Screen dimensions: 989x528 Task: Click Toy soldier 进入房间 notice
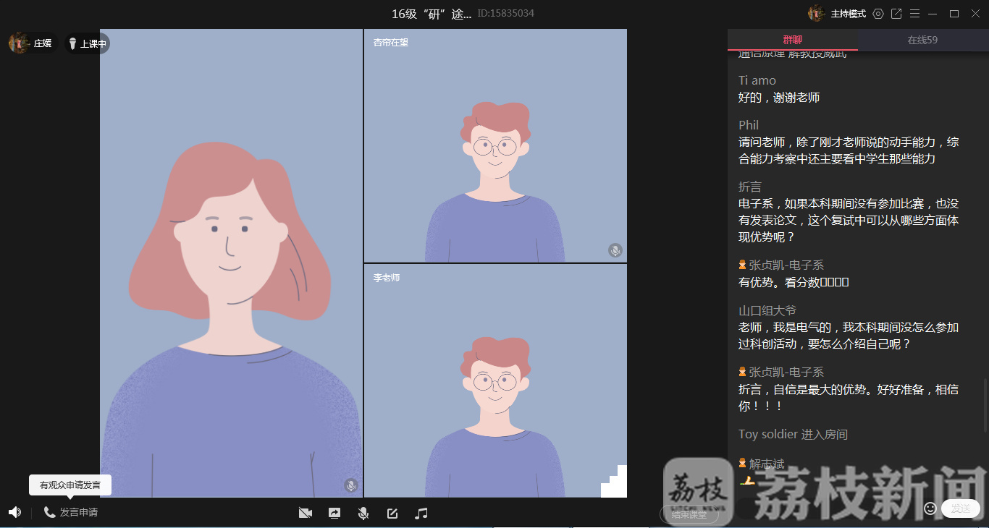coord(793,434)
